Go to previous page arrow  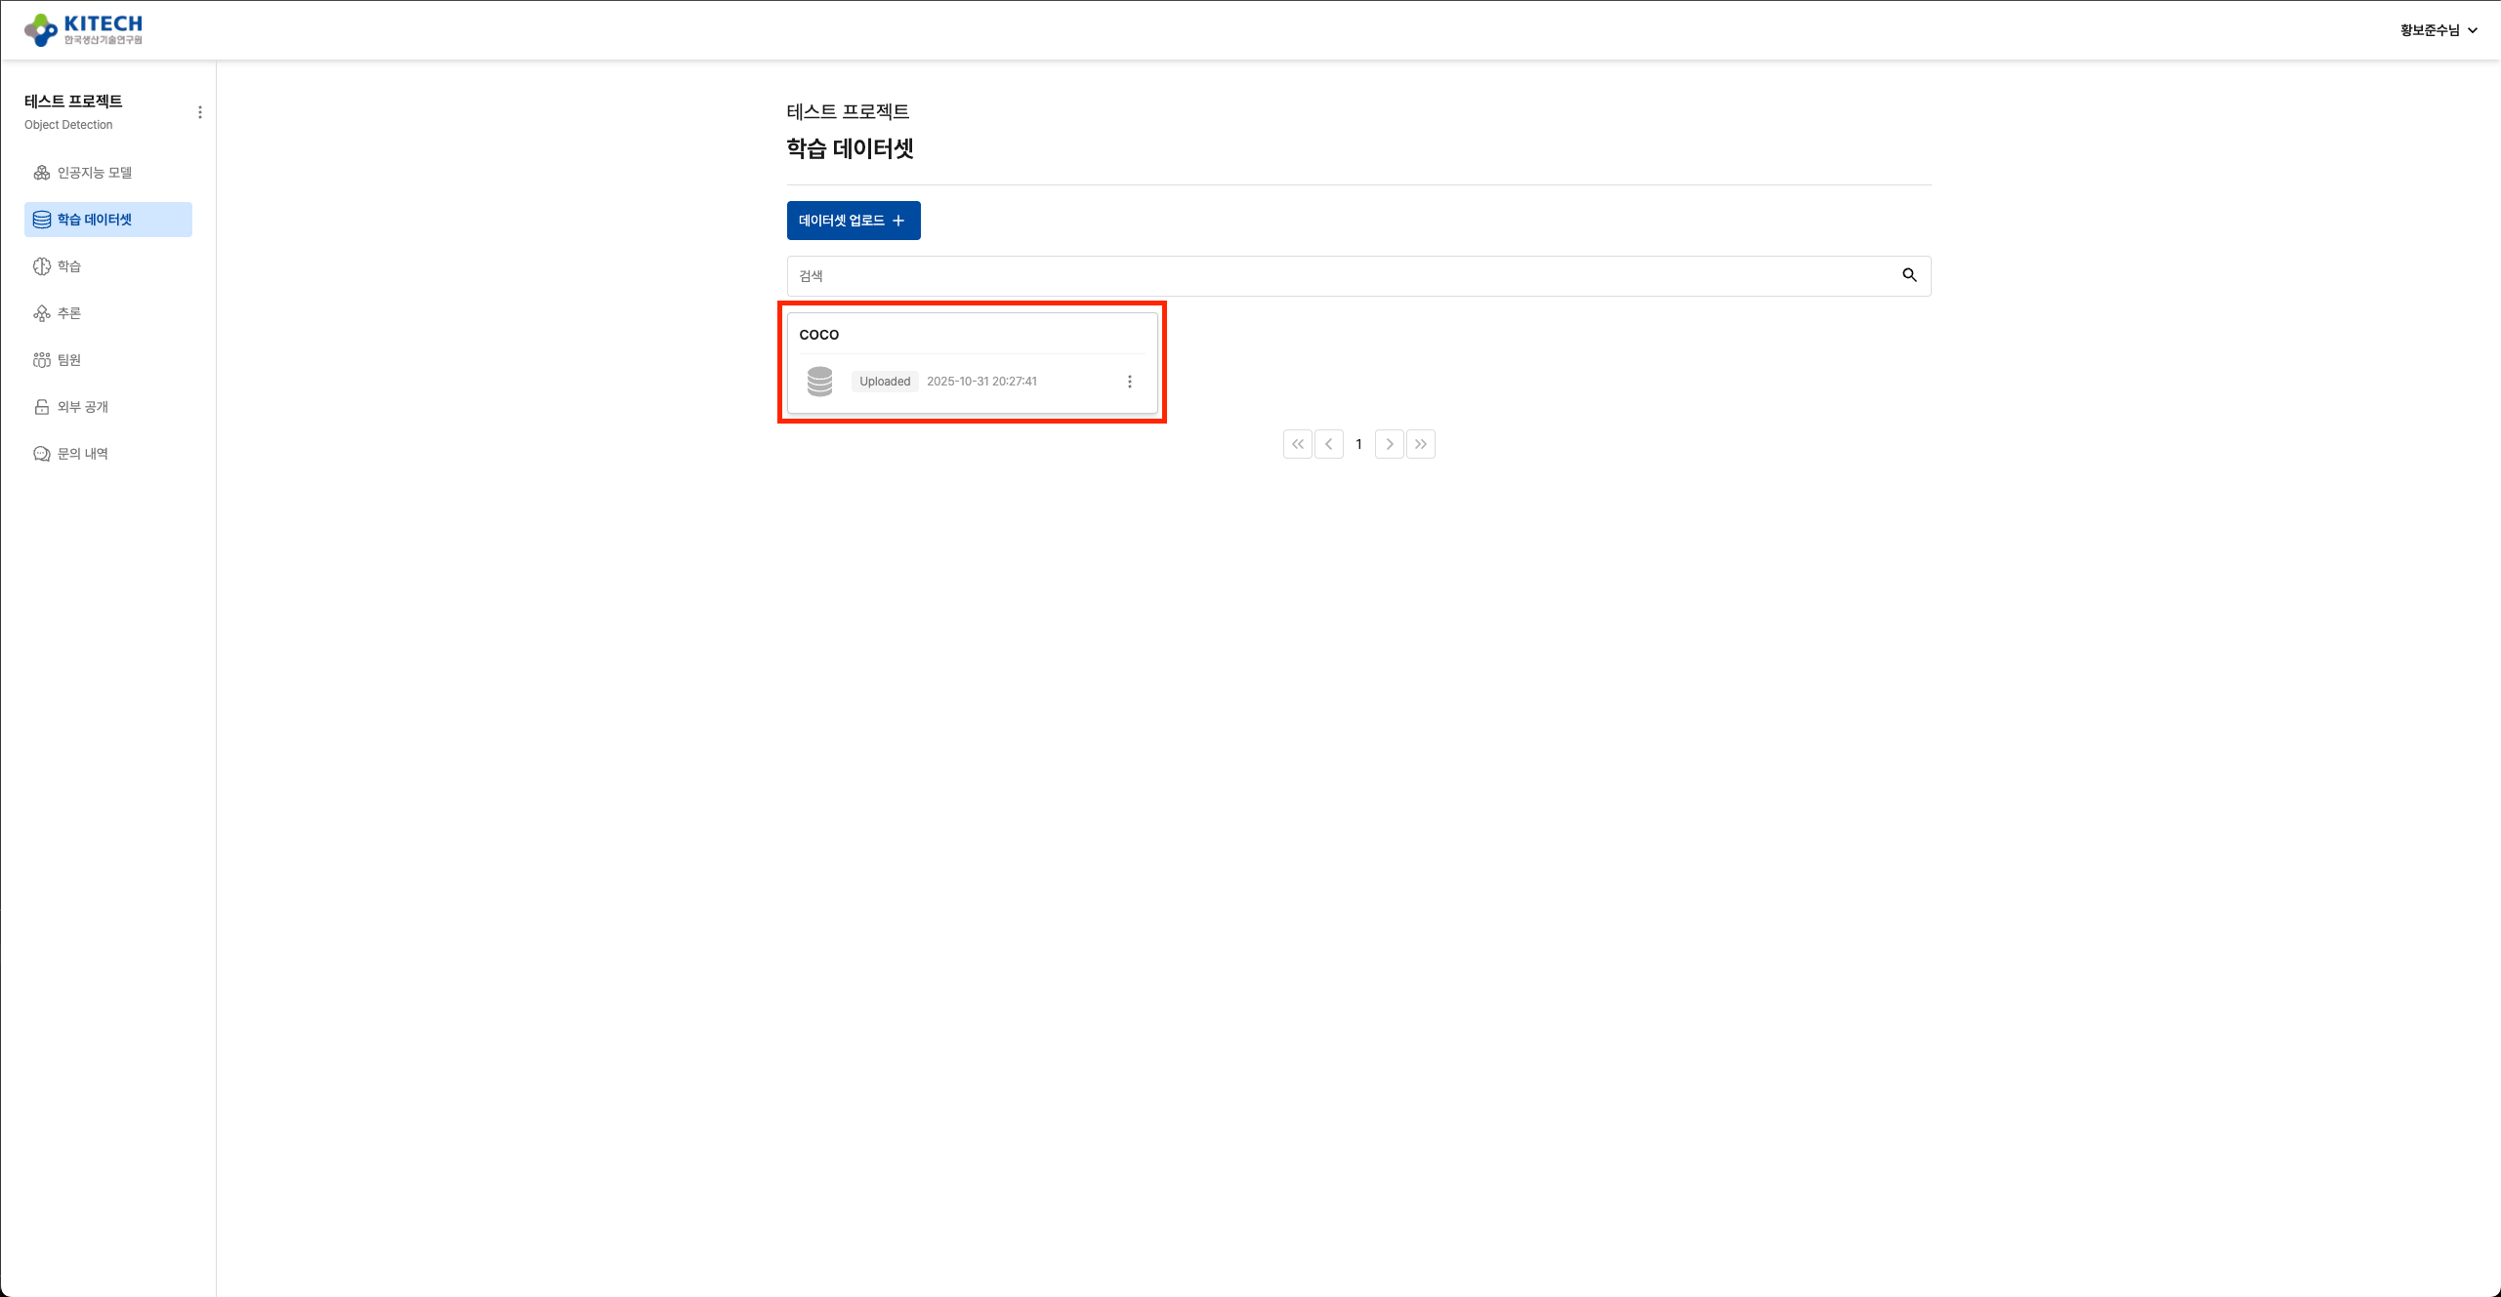[1328, 444]
